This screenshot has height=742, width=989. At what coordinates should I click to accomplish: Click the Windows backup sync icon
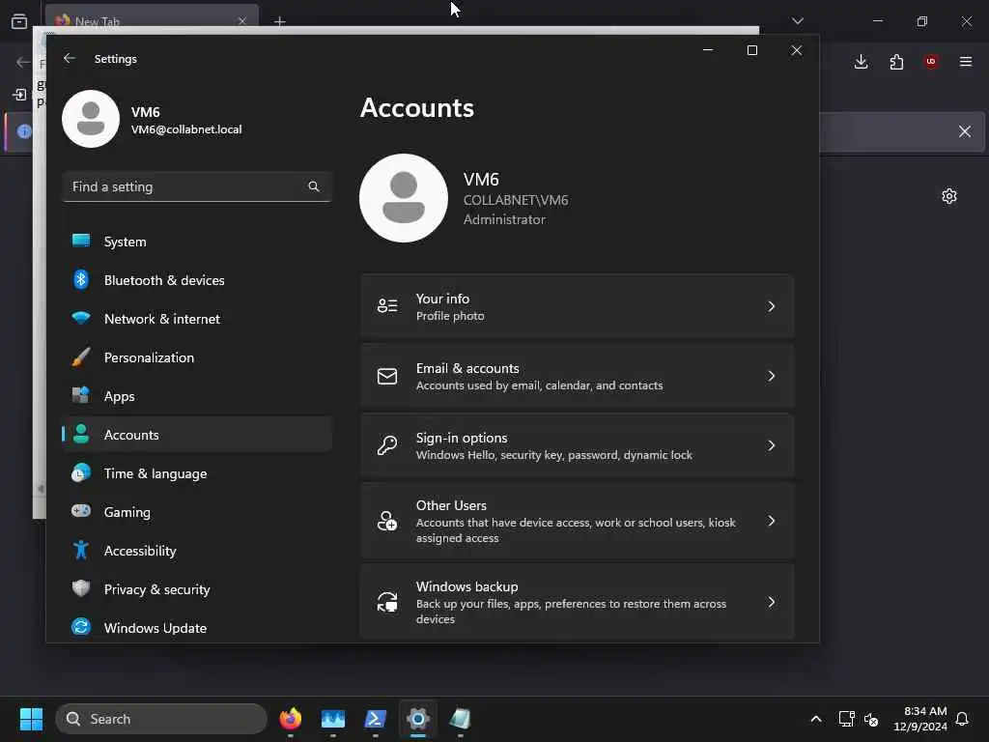point(387,602)
